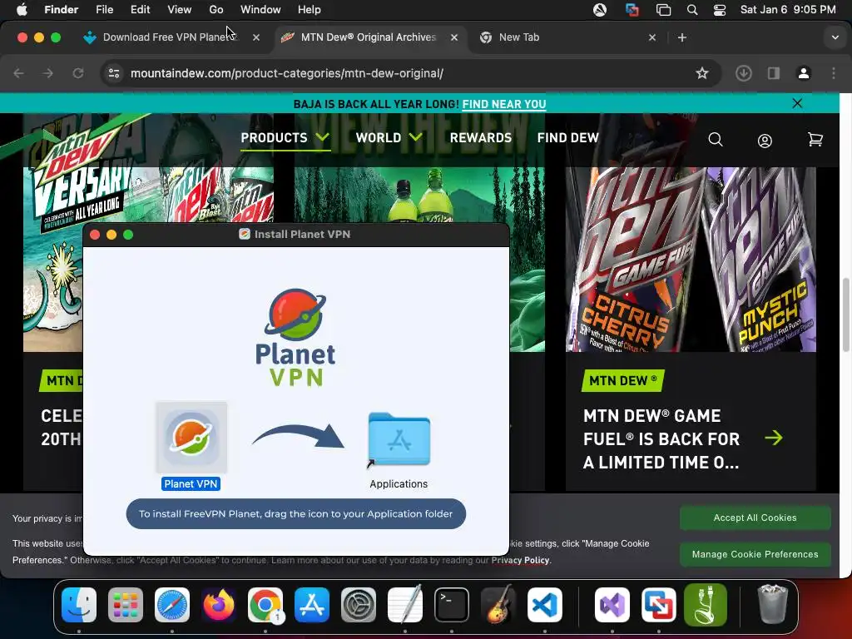Open Chrome three-dot menu
852x639 pixels.
coord(834,73)
